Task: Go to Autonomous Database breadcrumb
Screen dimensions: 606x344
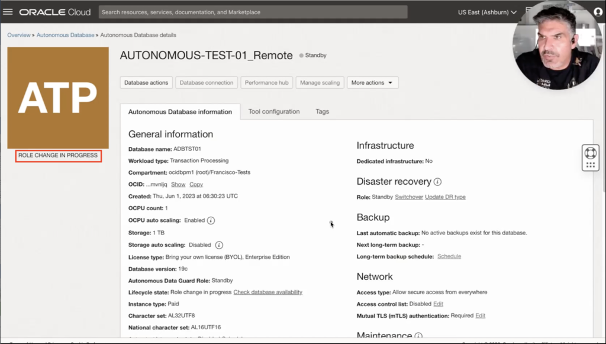Action: point(65,35)
